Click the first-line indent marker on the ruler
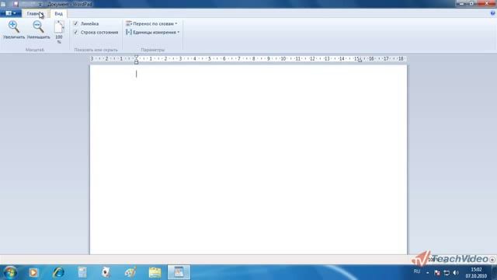Viewport: 497px width, 280px height. pyautogui.click(x=137, y=57)
